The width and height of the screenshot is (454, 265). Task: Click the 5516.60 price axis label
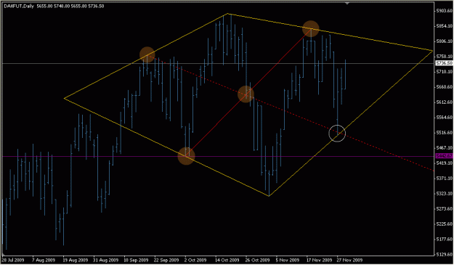point(445,132)
